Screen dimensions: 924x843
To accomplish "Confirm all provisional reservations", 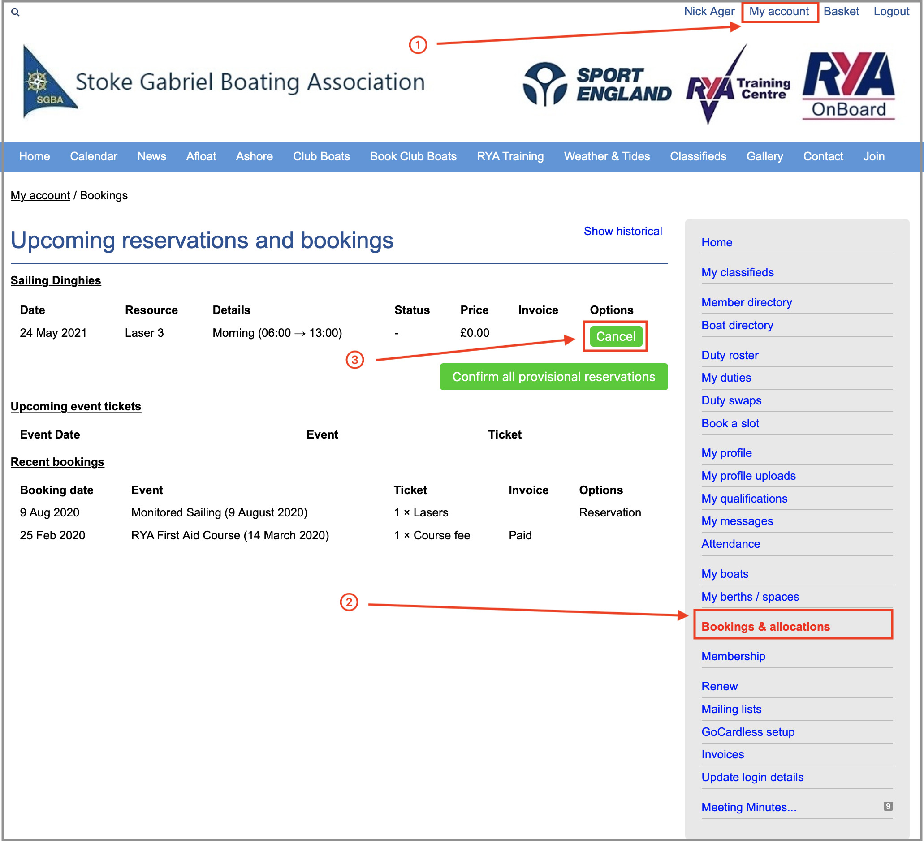I will click(x=554, y=377).
